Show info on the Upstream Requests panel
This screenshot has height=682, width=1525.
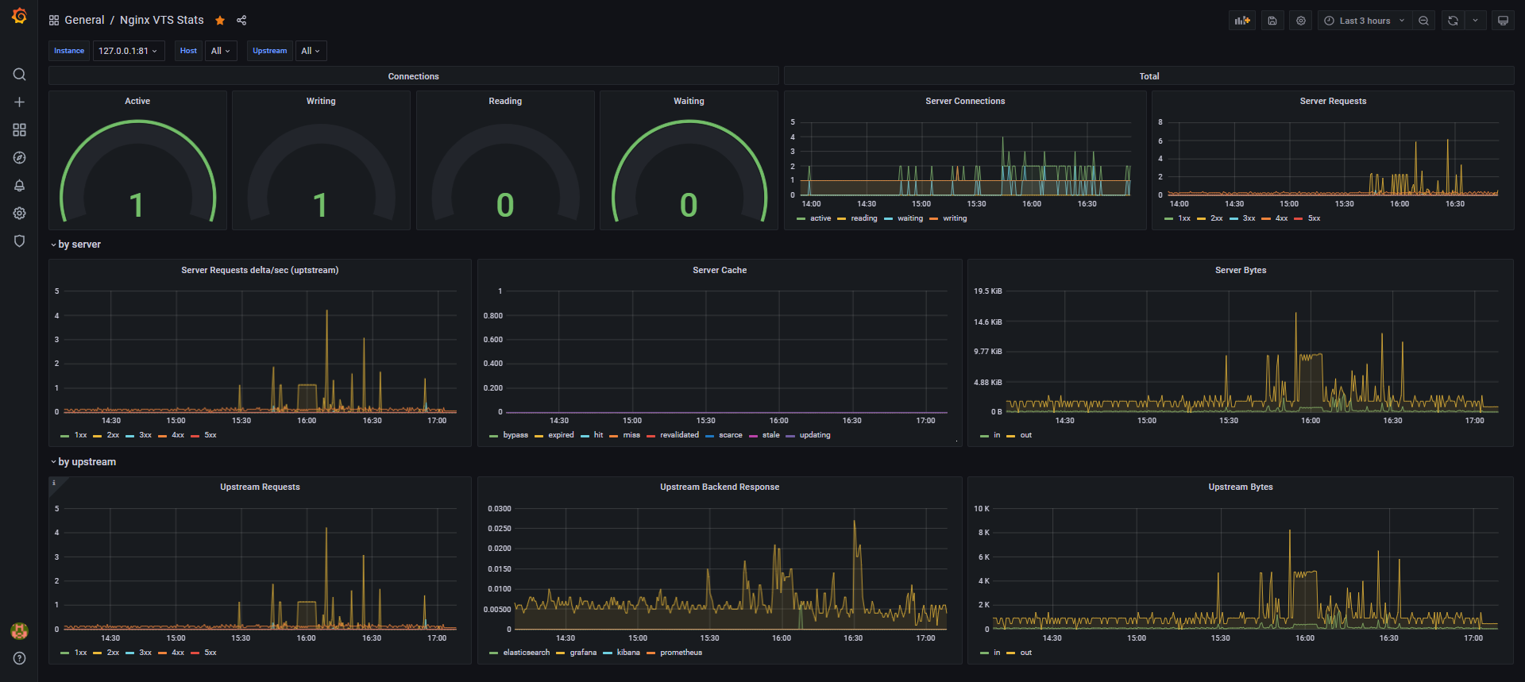pos(54,483)
